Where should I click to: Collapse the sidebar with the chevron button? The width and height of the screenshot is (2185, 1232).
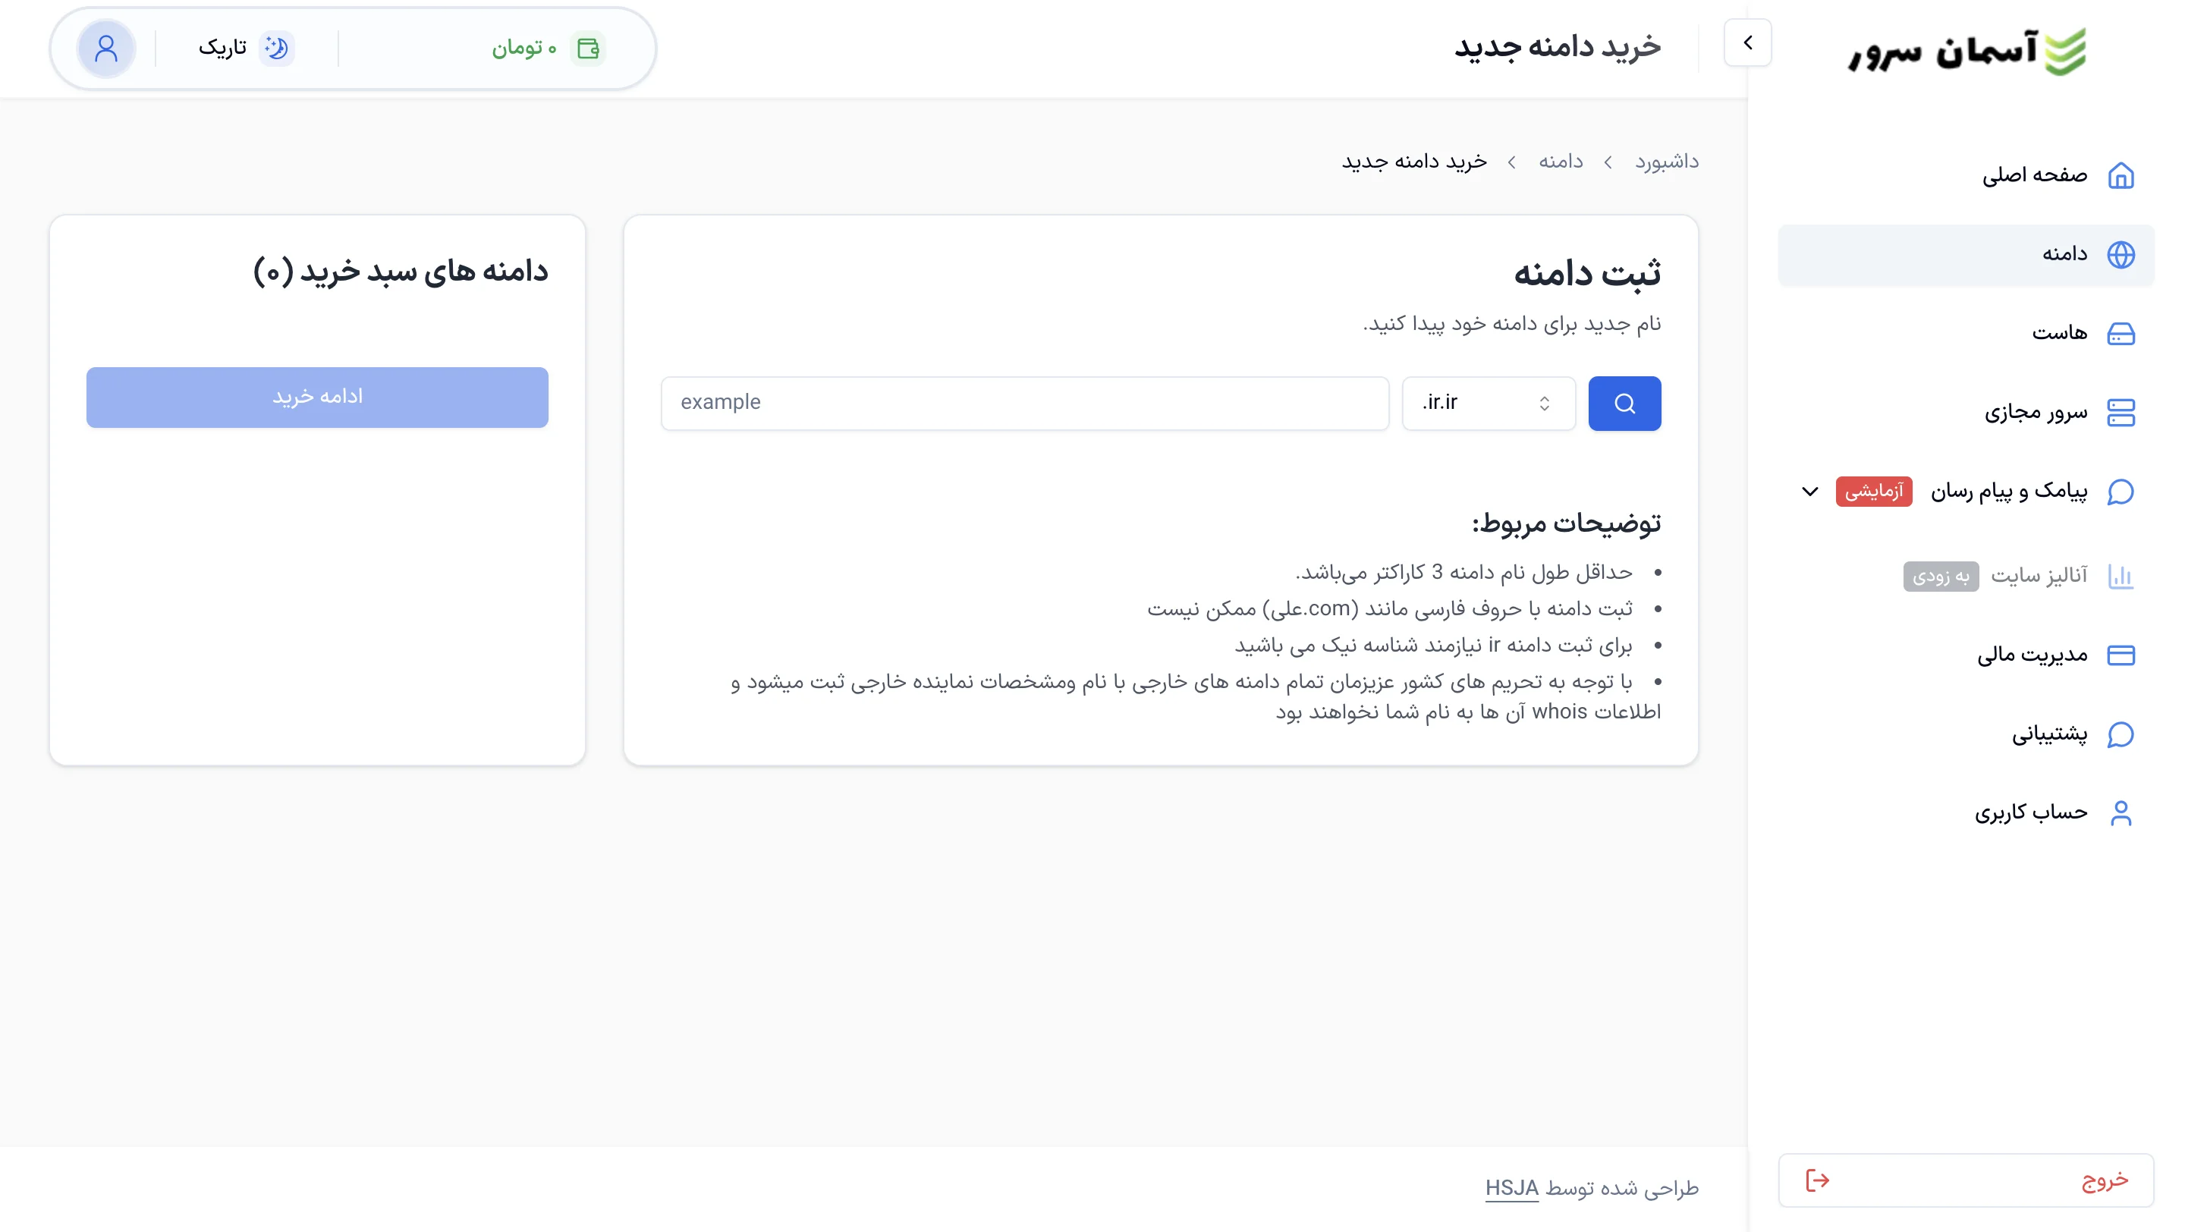[x=1747, y=42]
